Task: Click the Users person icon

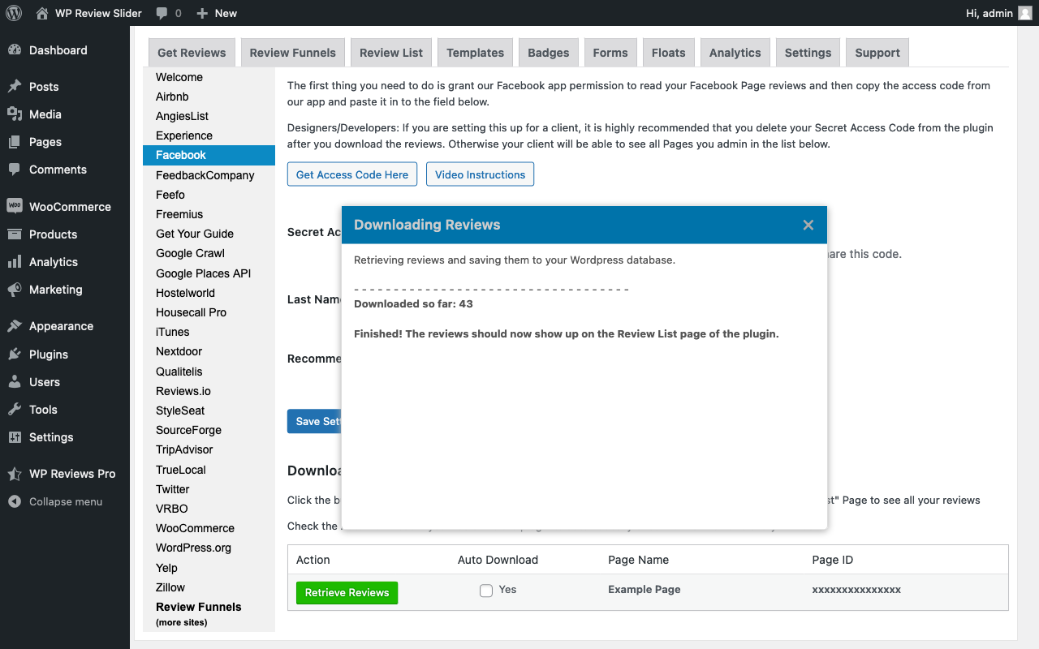Action: click(15, 382)
